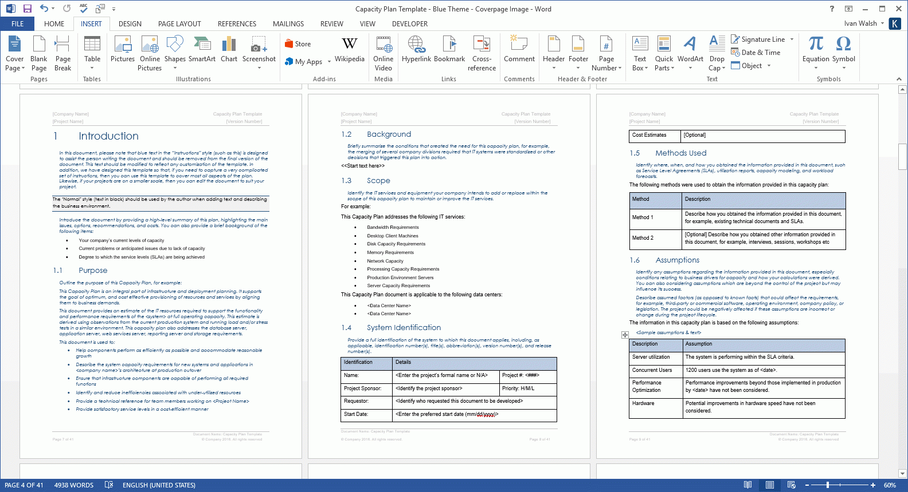Switch to Print Layout view in status bar

point(770,485)
